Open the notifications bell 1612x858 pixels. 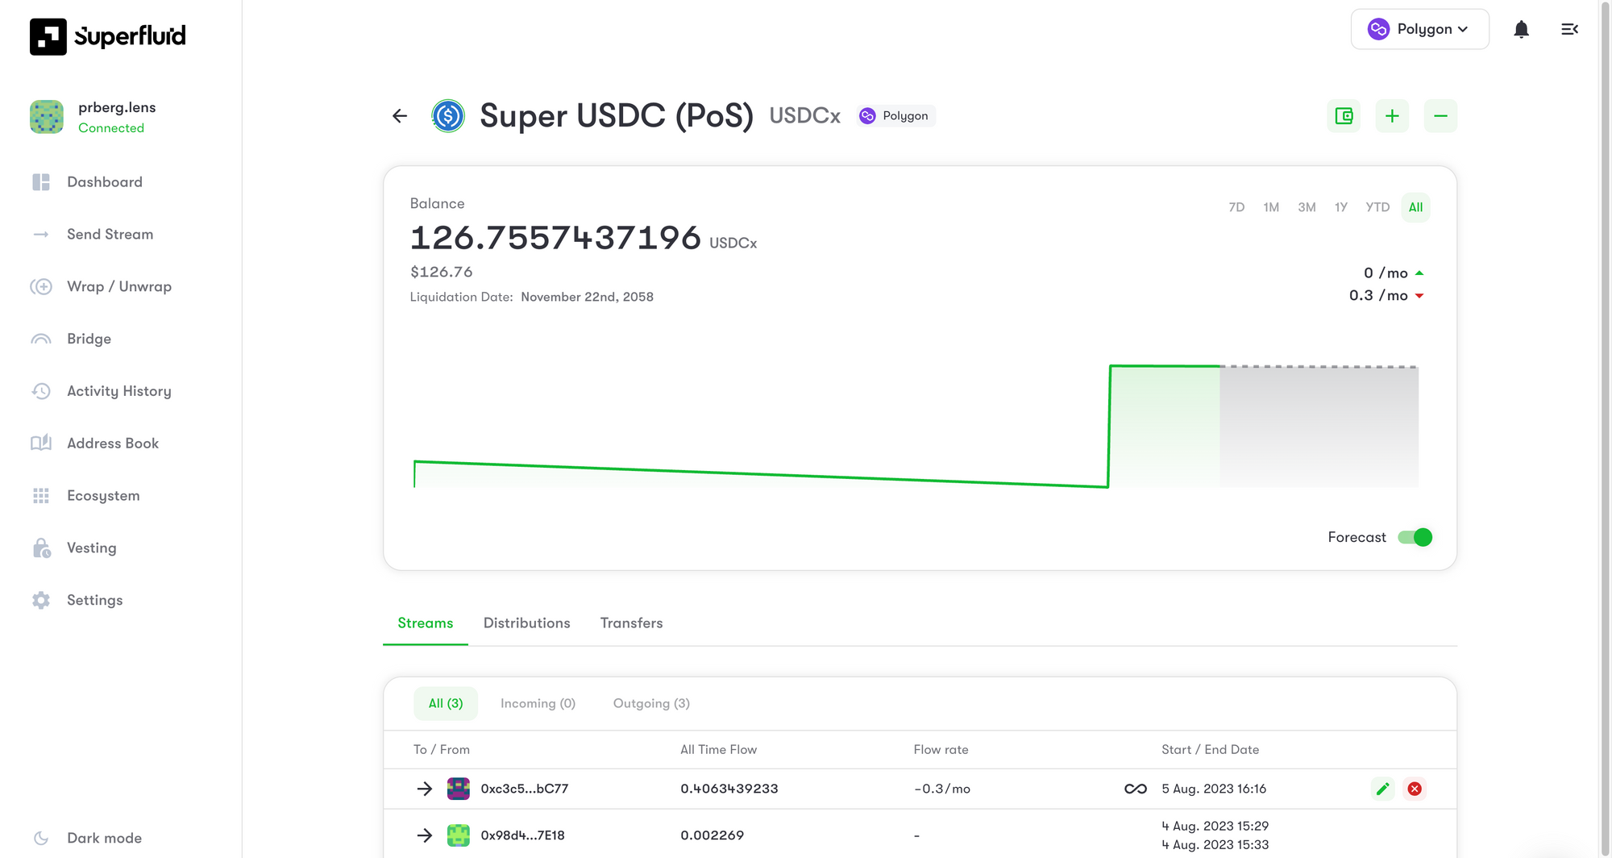tap(1521, 30)
